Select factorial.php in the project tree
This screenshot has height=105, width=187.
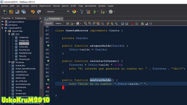pos(21,87)
